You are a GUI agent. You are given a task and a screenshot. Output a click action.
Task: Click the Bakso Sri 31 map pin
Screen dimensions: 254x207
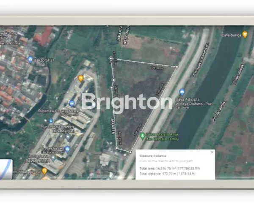pyautogui.click(x=30, y=60)
